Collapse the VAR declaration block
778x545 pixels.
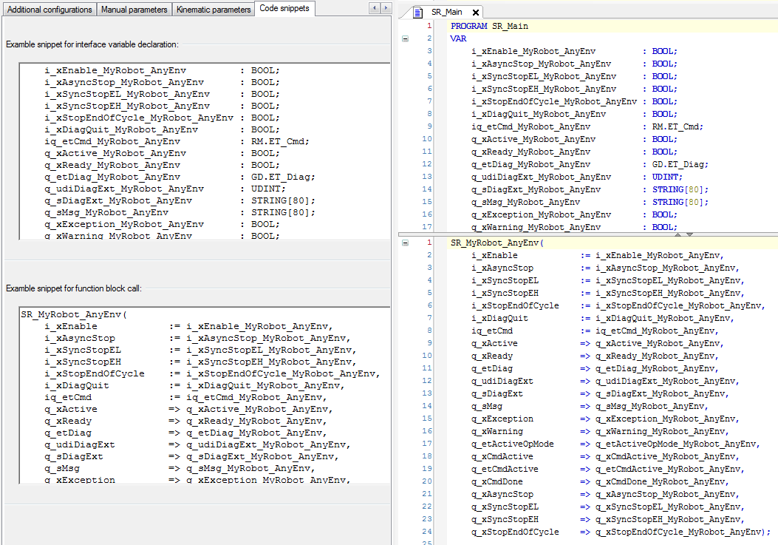405,38
